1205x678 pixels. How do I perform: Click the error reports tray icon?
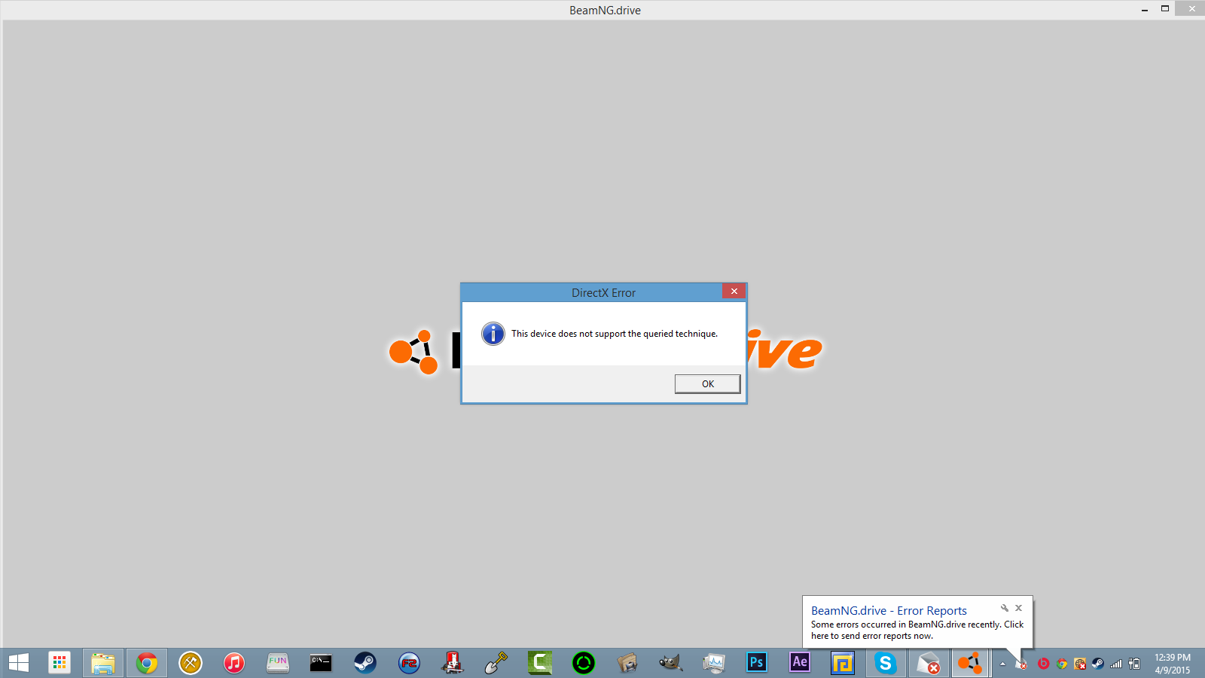pyautogui.click(x=1021, y=664)
